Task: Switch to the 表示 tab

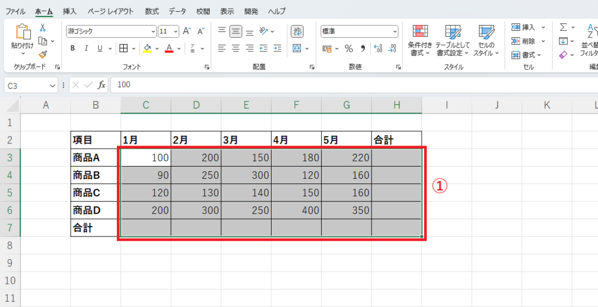Action: click(x=227, y=12)
